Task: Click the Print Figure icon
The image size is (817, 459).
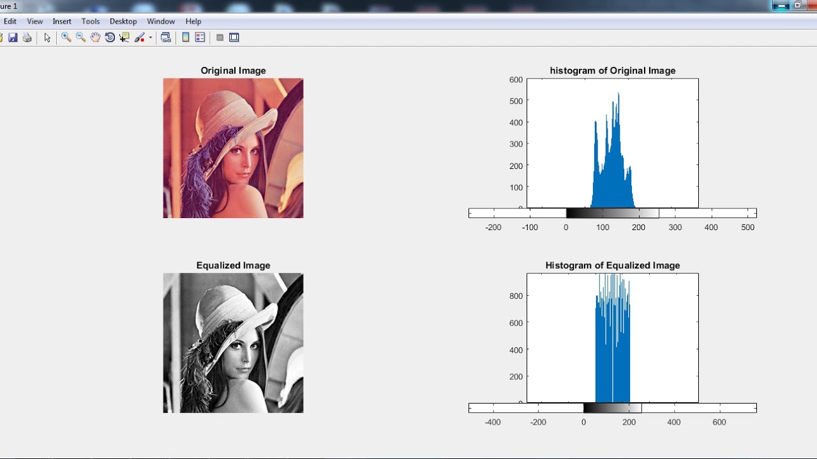Action: 27,38
